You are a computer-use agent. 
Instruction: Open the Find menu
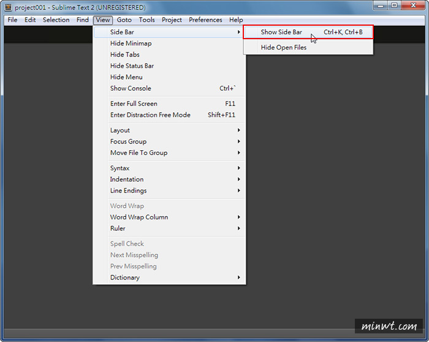(82, 20)
